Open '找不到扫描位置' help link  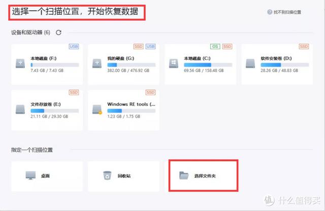[x=287, y=12]
